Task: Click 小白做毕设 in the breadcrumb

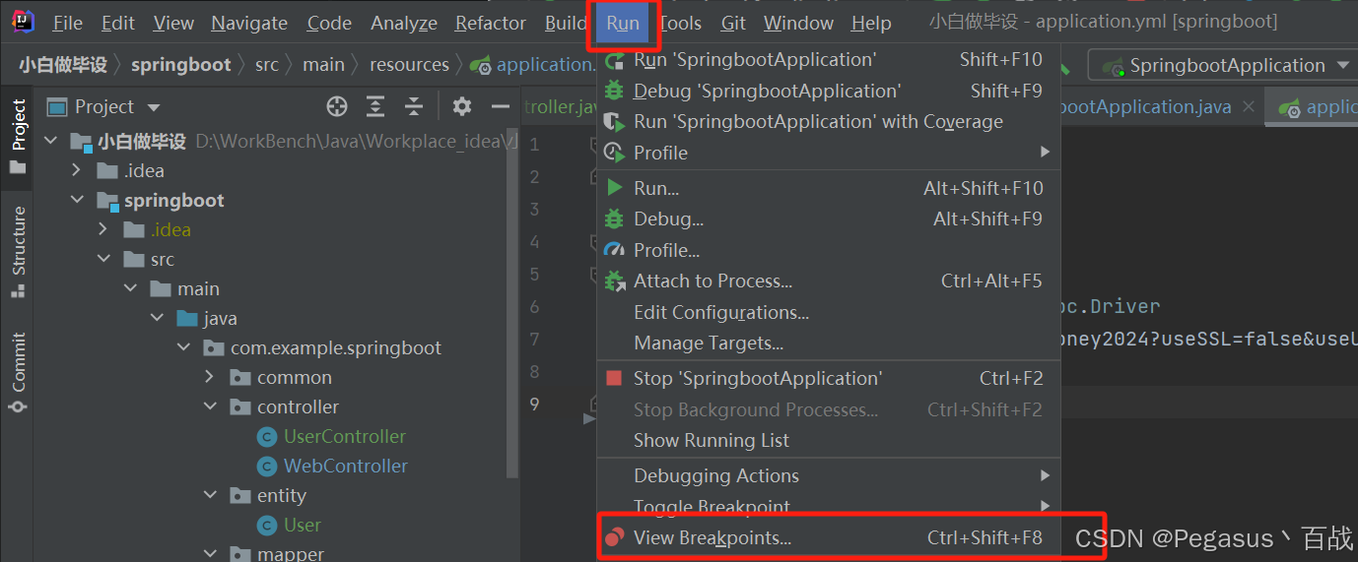Action: 63,65
